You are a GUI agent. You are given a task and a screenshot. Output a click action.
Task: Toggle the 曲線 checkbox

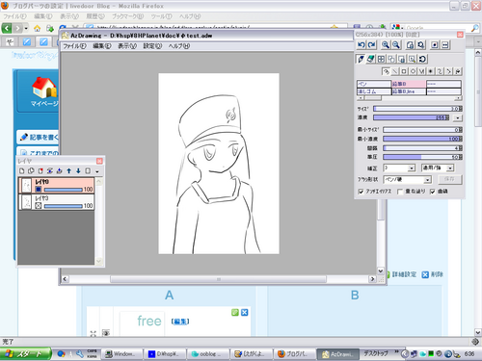click(x=433, y=192)
